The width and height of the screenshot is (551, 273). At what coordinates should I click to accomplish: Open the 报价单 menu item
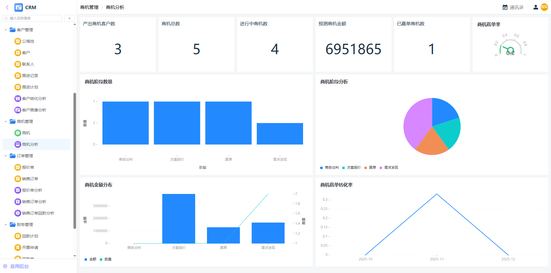click(x=28, y=167)
